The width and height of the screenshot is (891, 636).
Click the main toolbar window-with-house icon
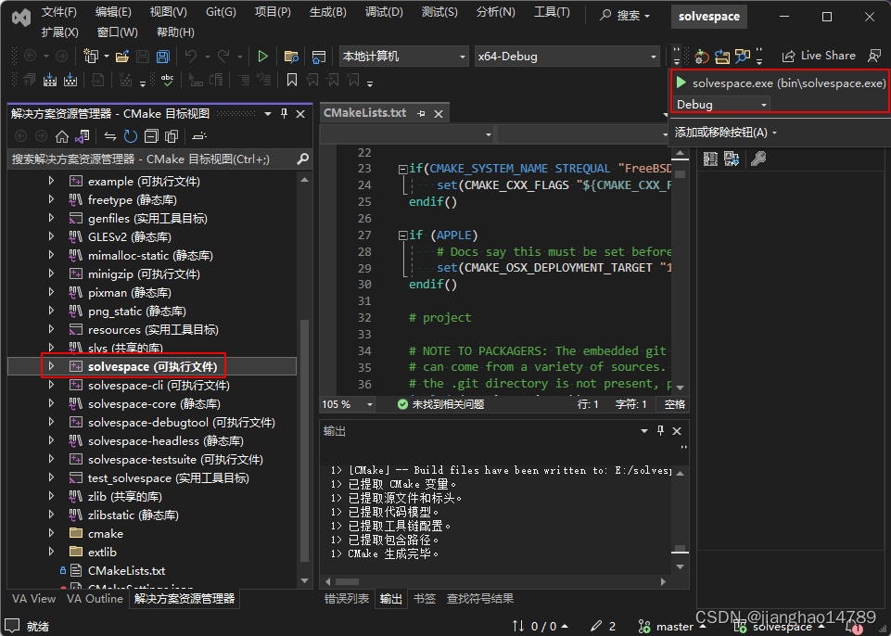click(319, 56)
